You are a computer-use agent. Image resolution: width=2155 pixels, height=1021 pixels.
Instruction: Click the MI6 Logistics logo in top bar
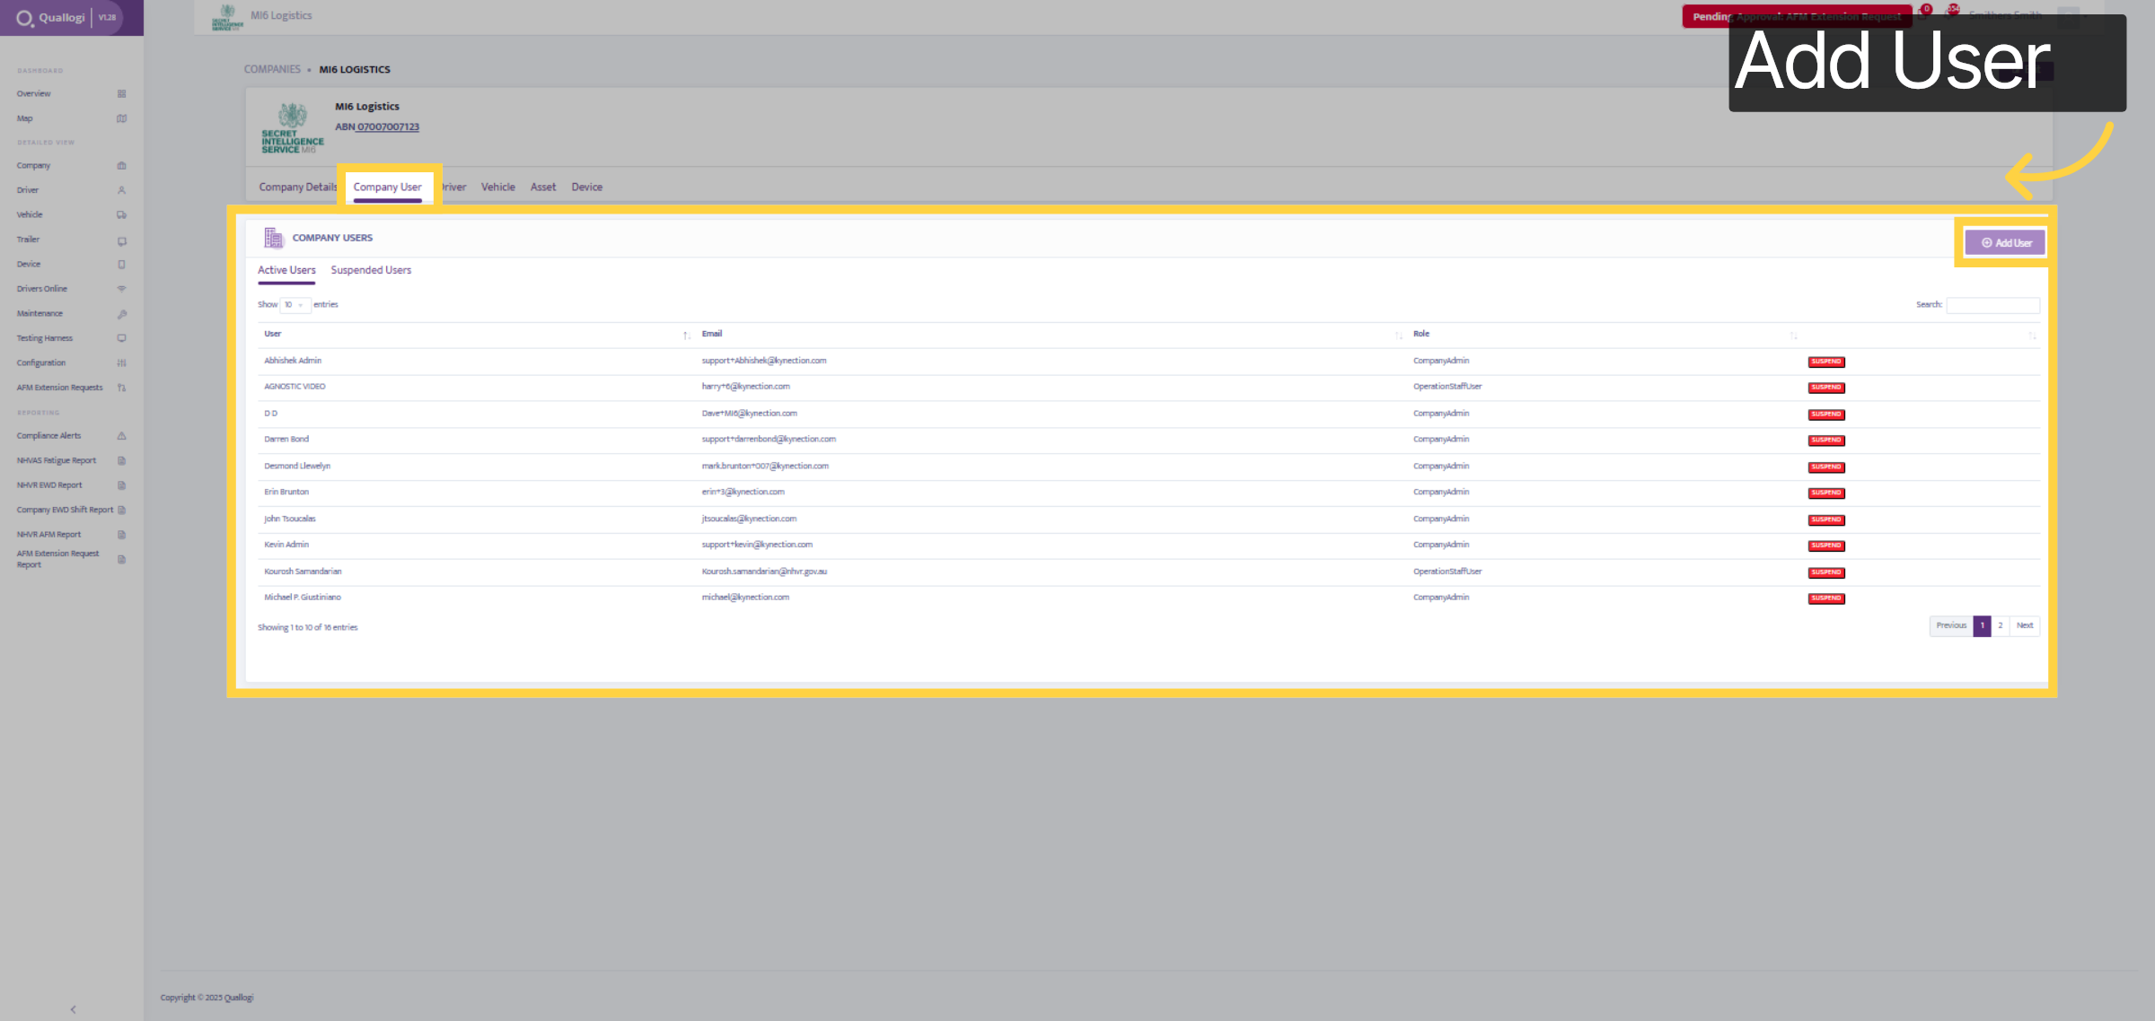[x=227, y=17]
